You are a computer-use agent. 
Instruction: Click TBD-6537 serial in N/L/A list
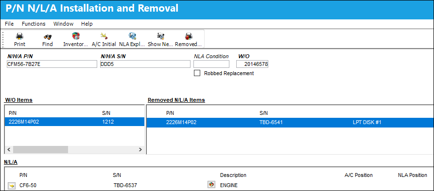[125, 186]
